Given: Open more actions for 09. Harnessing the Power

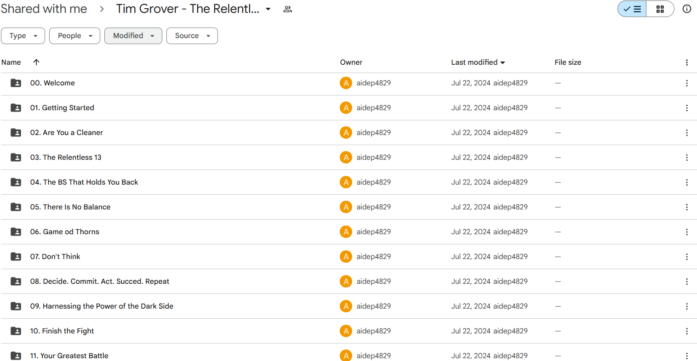Looking at the screenshot, I should coord(687,306).
